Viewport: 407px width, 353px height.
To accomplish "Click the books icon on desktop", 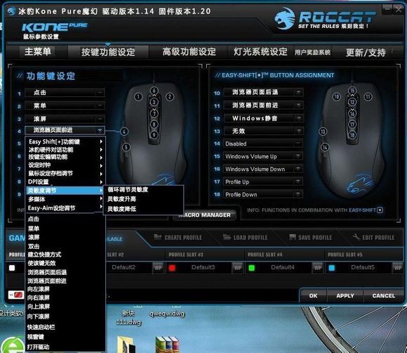I will pyautogui.click(x=168, y=345).
